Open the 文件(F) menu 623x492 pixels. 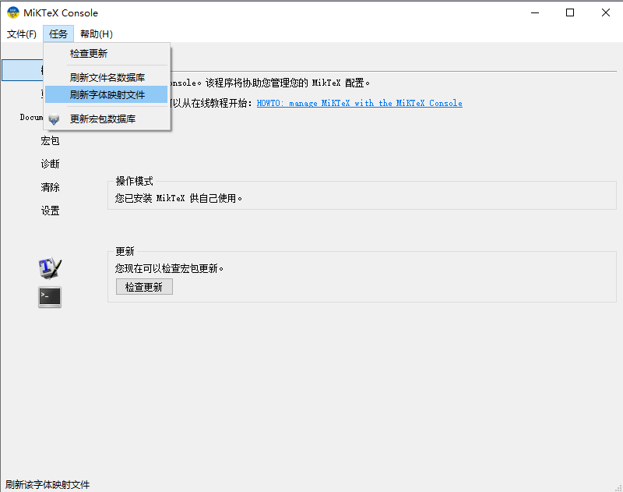point(22,34)
